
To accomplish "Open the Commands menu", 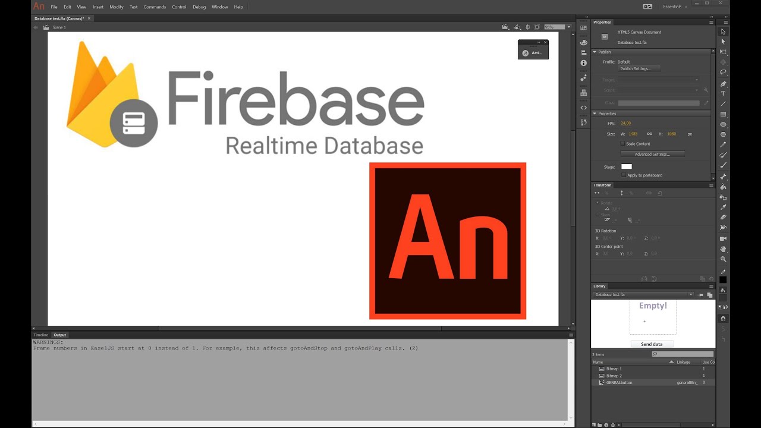I will pyautogui.click(x=155, y=7).
